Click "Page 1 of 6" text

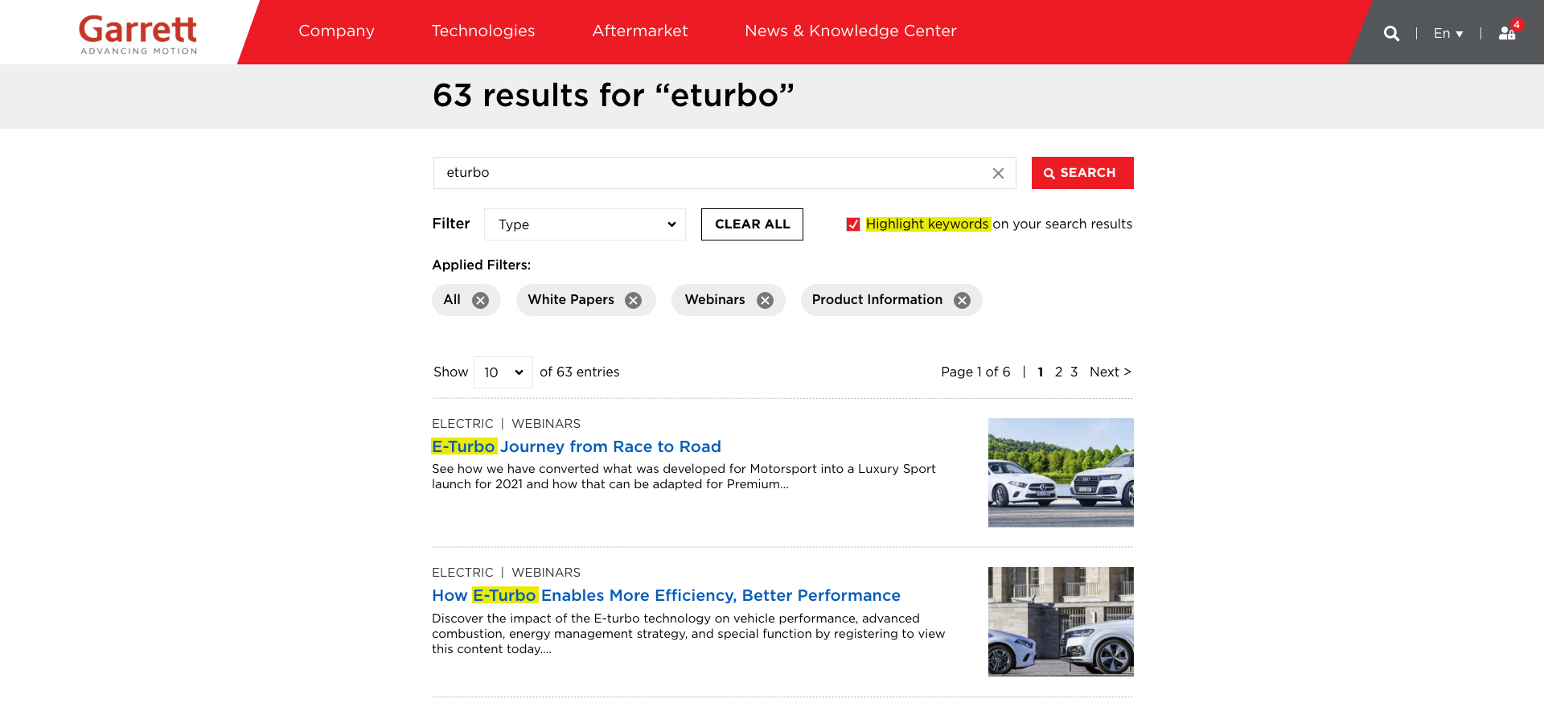975,372
